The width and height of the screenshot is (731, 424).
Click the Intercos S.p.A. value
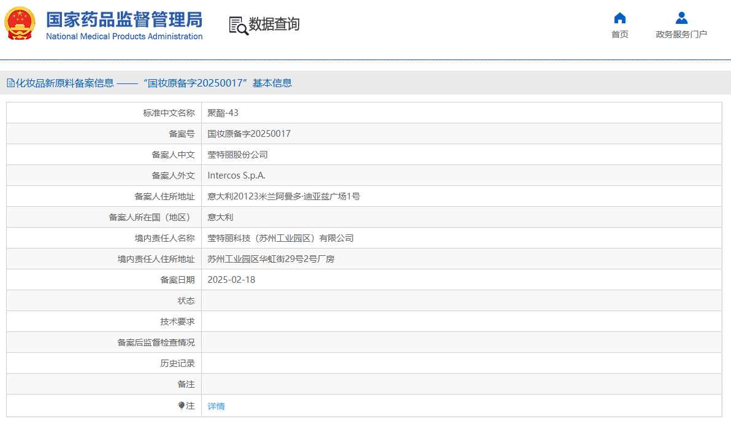[236, 175]
